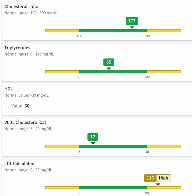Click the triangle marker under the 12 badge
This screenshot has width=192, height=196.
pos(93,143)
